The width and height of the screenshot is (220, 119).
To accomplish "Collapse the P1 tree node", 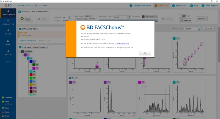I will click(x=23, y=55).
